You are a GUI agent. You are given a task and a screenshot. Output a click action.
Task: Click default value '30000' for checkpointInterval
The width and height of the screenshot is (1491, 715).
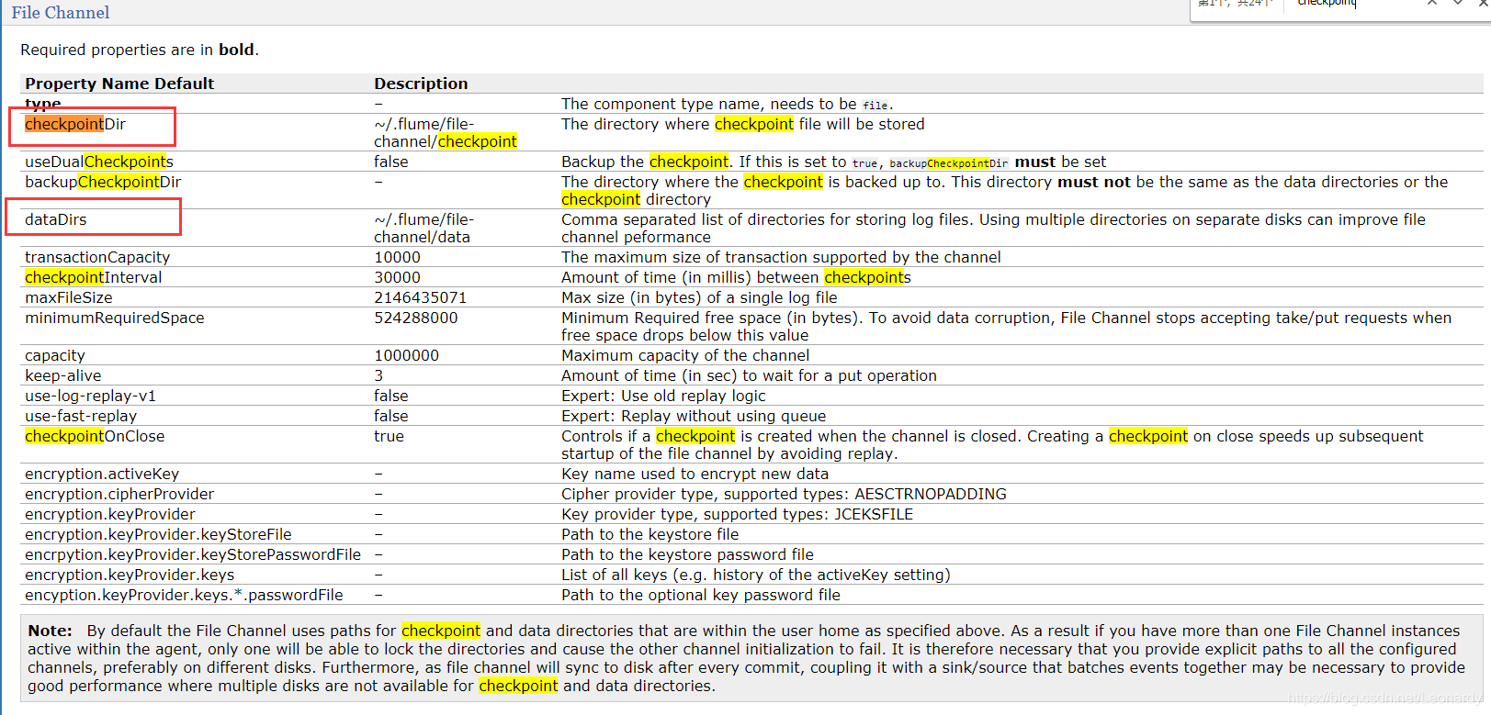pos(397,277)
